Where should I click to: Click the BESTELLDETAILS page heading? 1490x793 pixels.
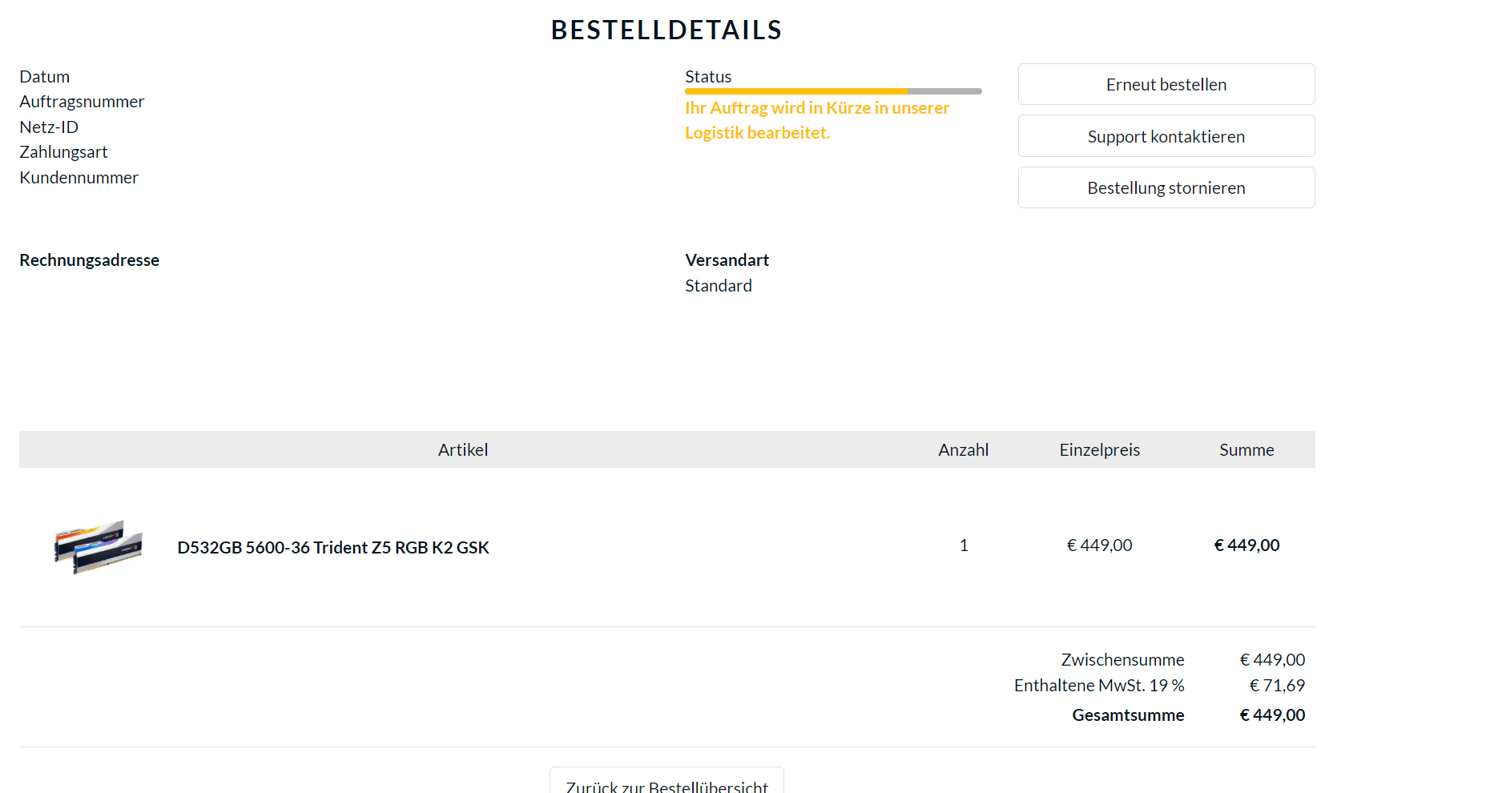(x=666, y=30)
